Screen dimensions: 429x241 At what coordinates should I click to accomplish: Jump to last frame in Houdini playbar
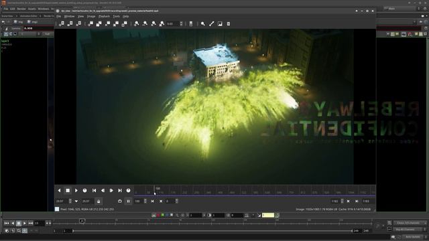pyautogui.click(x=31, y=223)
